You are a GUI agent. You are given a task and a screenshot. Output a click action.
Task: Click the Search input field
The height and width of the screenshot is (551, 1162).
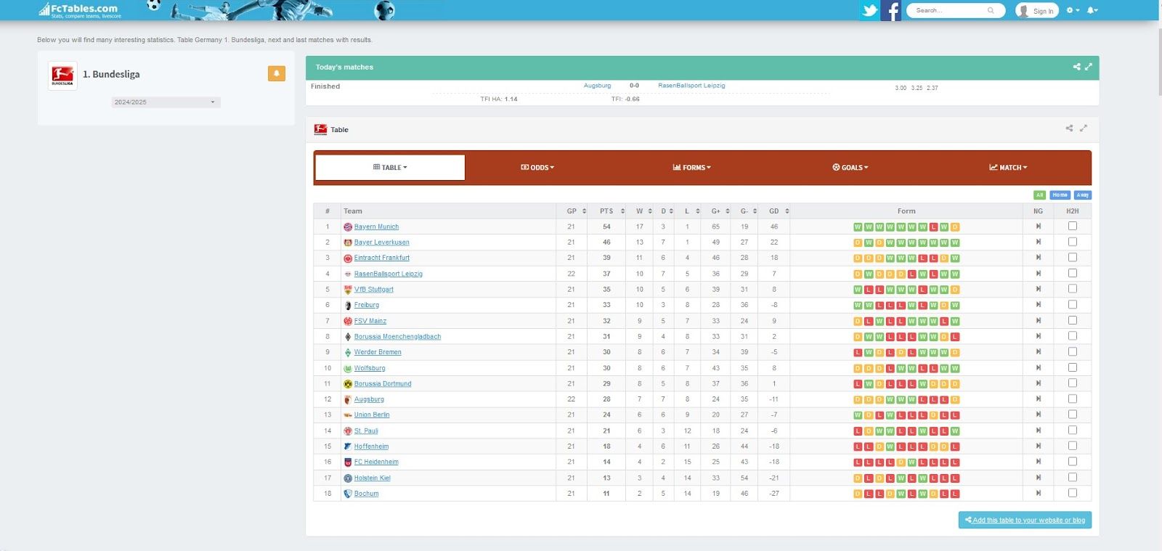[948, 10]
